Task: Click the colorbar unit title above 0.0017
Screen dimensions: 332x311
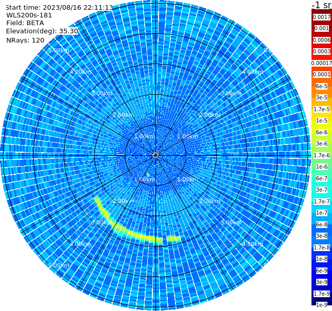Action: (x=322, y=5)
